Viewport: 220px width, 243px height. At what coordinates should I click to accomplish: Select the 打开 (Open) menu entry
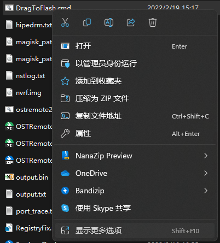(x=135, y=46)
